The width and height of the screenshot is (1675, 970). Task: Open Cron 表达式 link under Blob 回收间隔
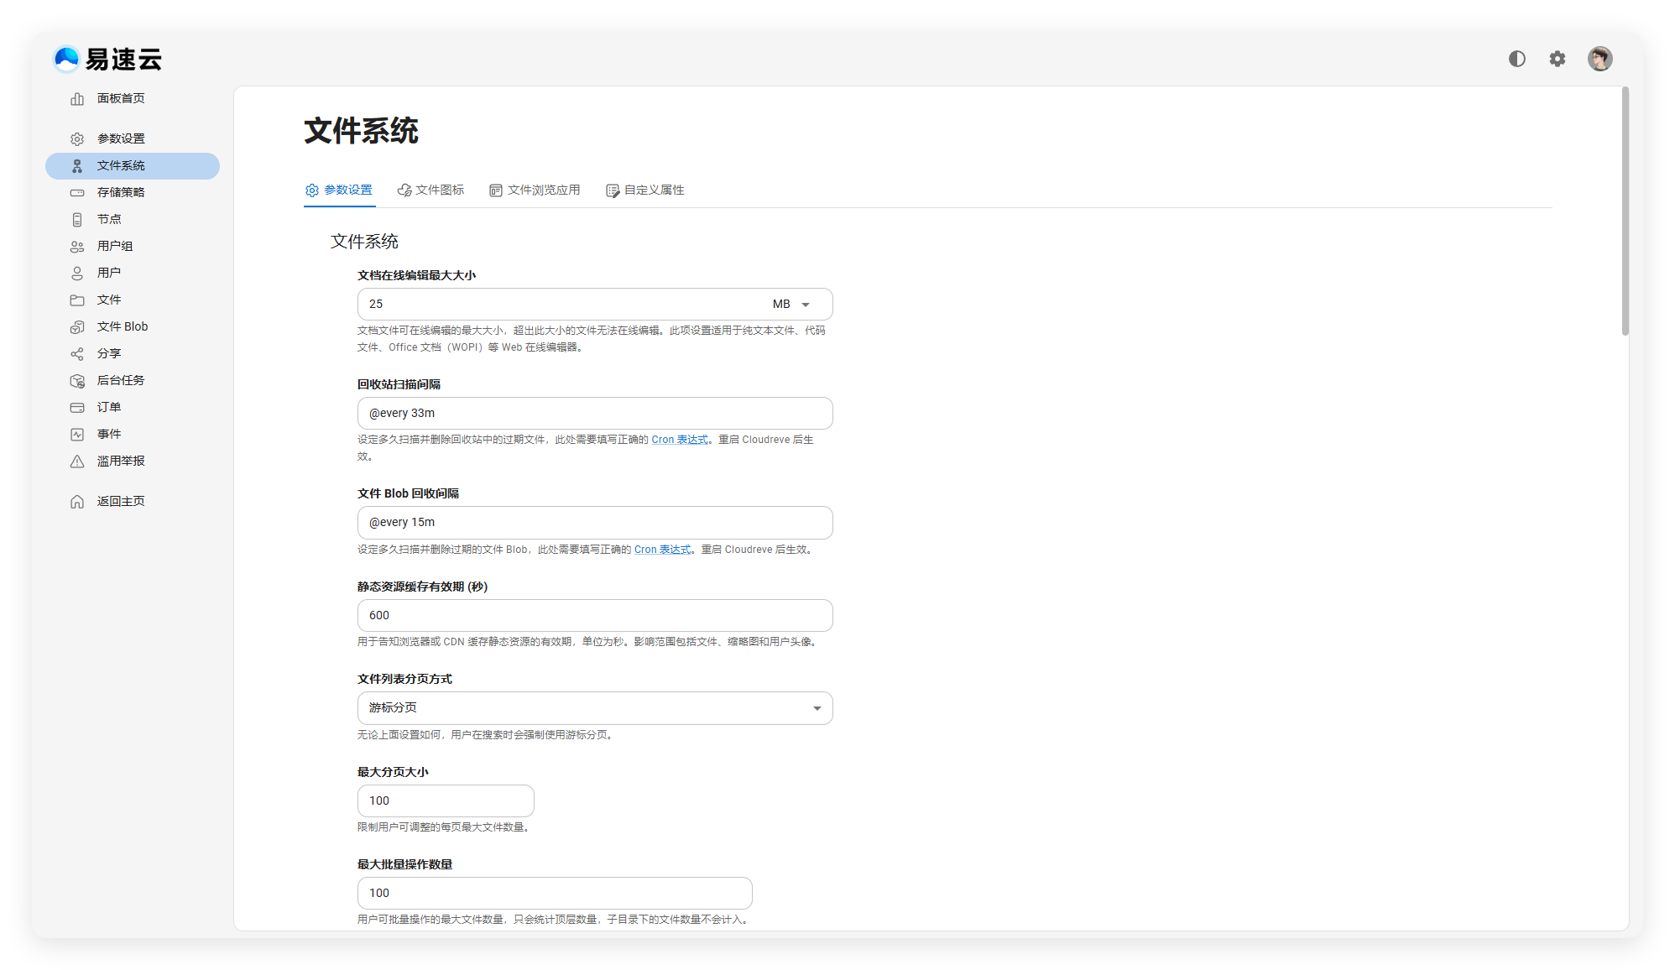point(662,550)
